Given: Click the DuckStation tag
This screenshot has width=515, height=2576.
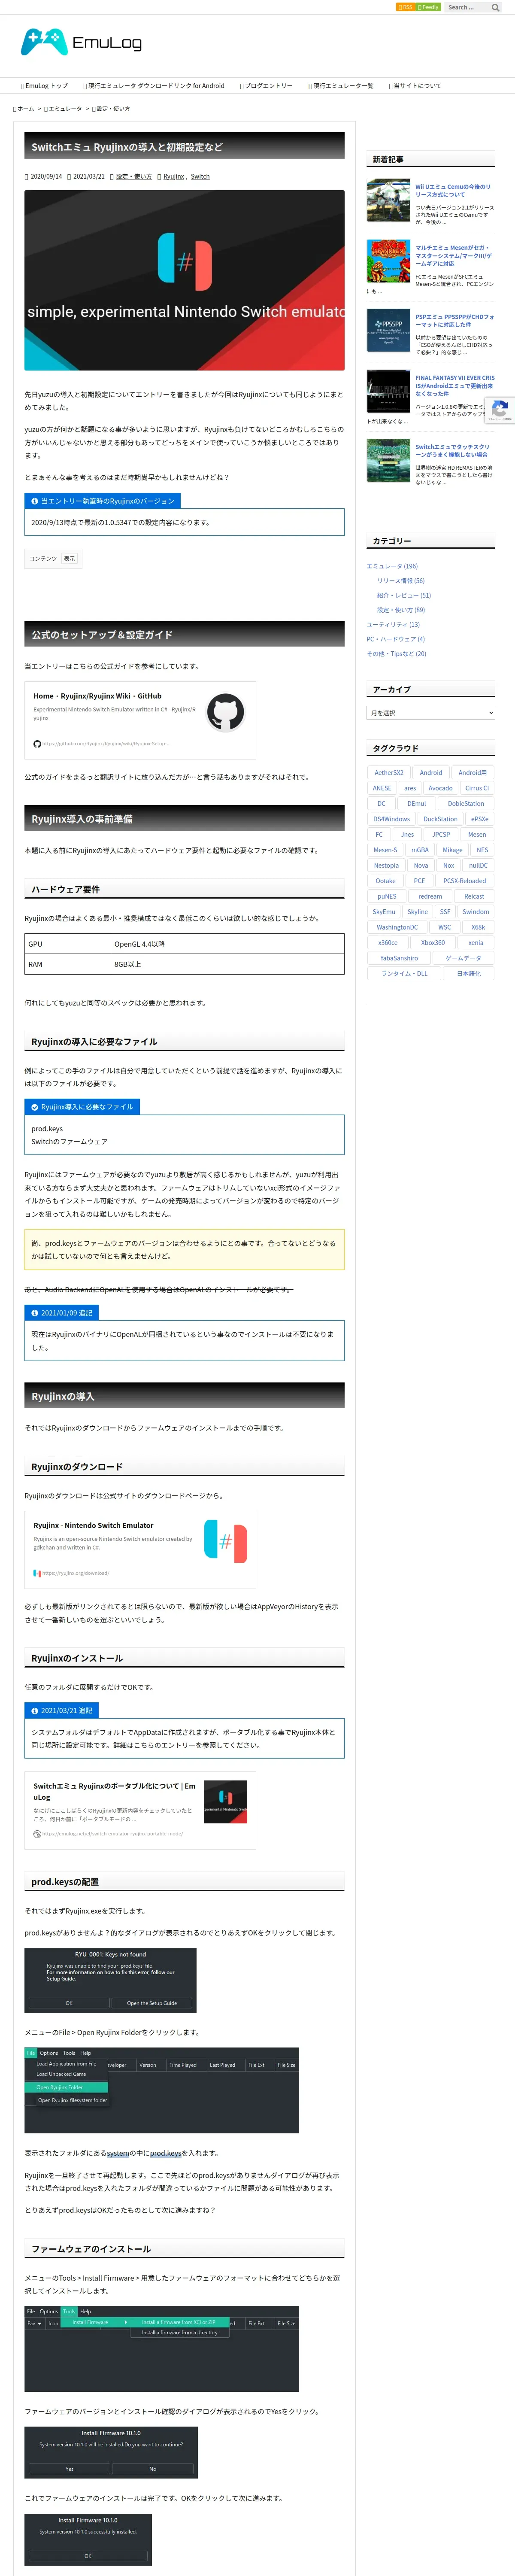Looking at the screenshot, I should coord(440,819).
